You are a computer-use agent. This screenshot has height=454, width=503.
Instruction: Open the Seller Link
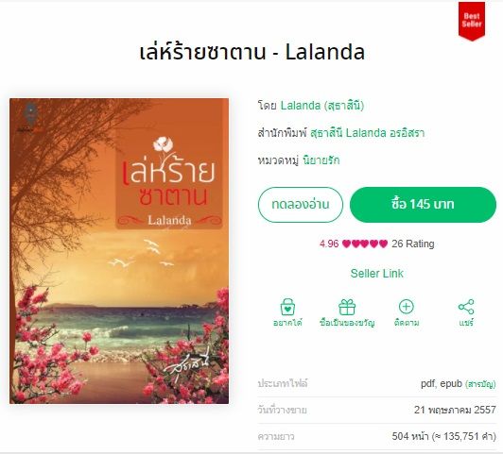[x=377, y=274]
